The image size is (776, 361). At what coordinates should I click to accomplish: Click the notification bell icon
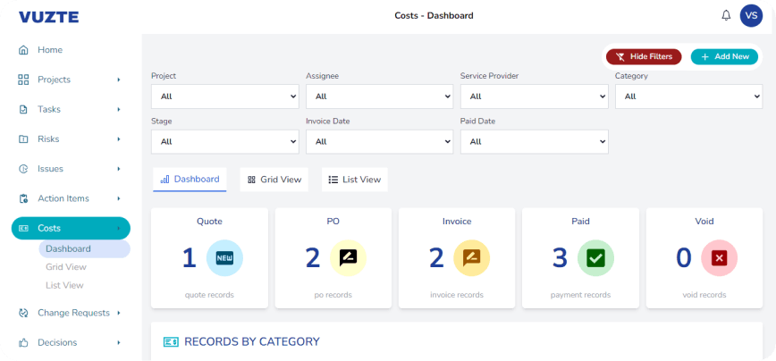pyautogui.click(x=726, y=15)
